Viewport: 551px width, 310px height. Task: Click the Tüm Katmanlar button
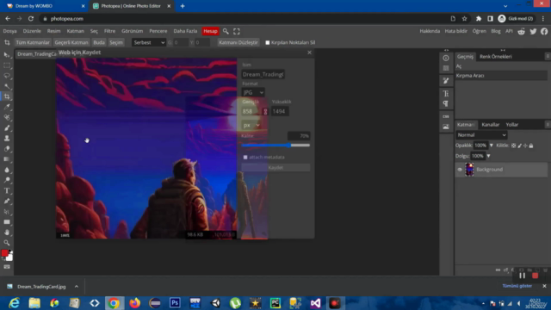(x=33, y=42)
